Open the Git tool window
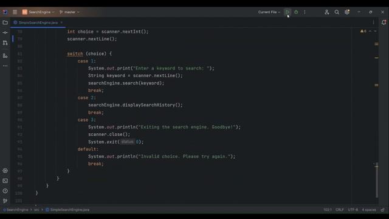This screenshot has height=219, width=389. point(5,201)
